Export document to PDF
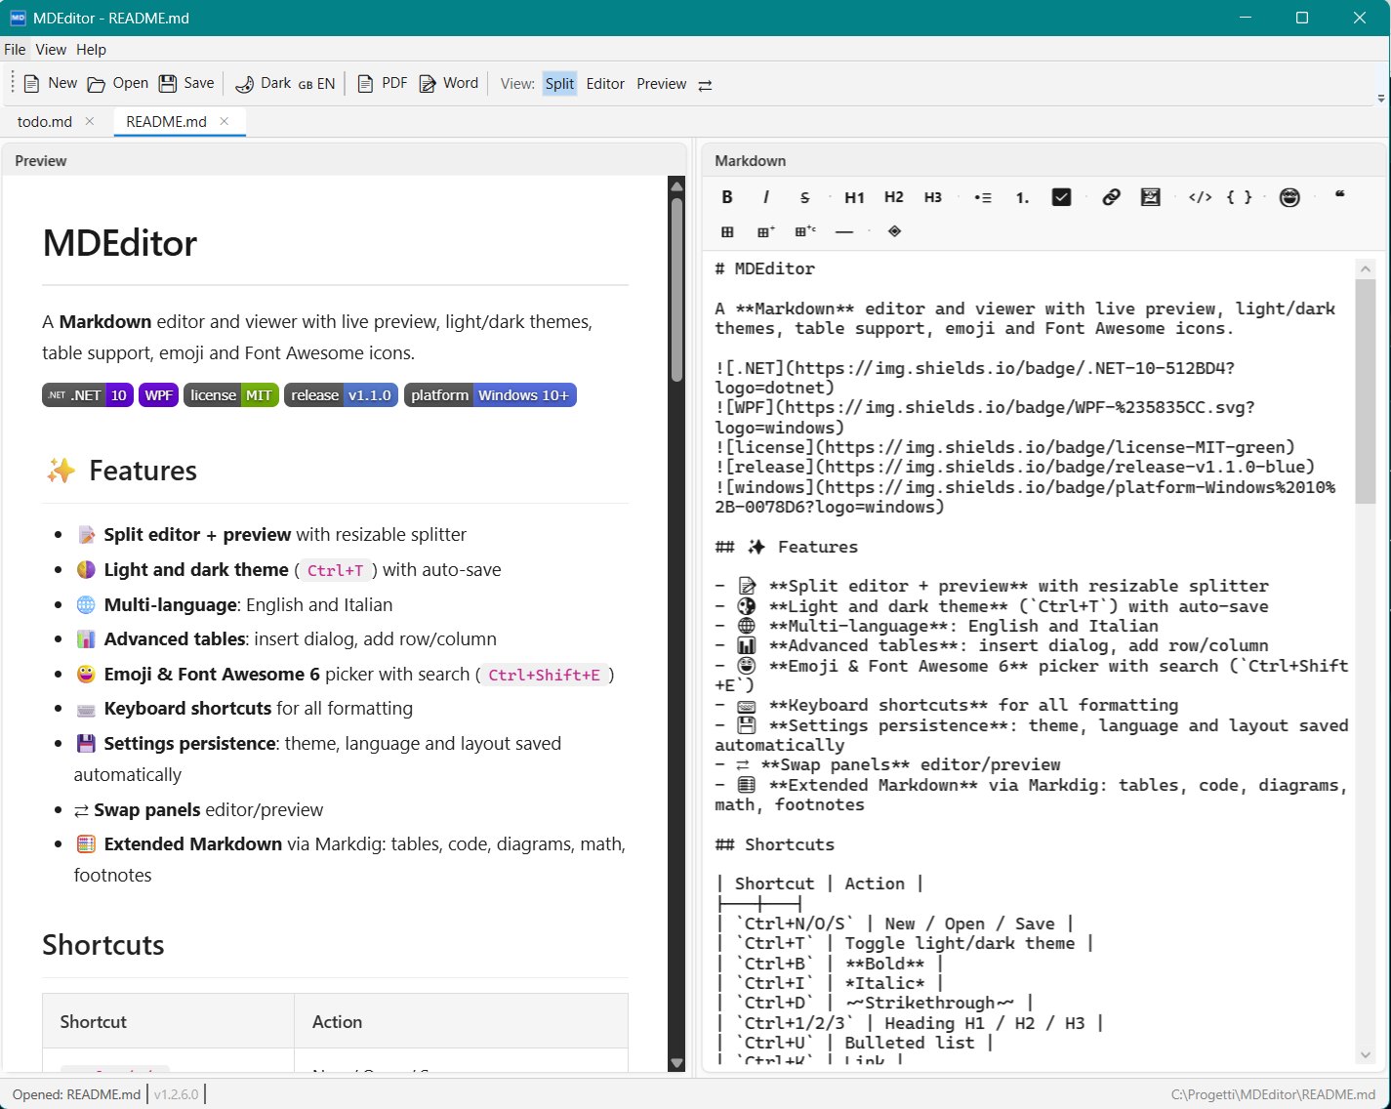The height and width of the screenshot is (1109, 1391). click(383, 84)
